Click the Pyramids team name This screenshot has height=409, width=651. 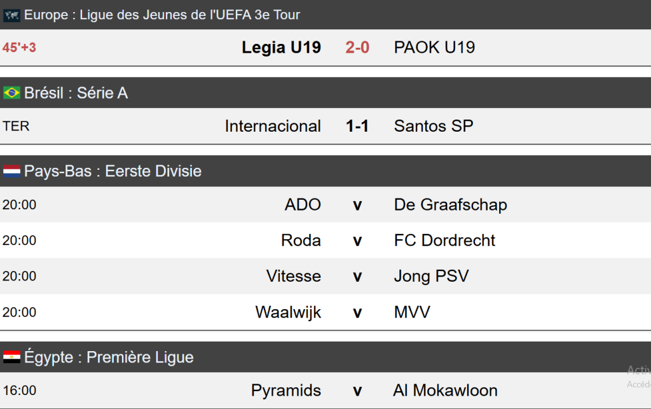point(286,391)
